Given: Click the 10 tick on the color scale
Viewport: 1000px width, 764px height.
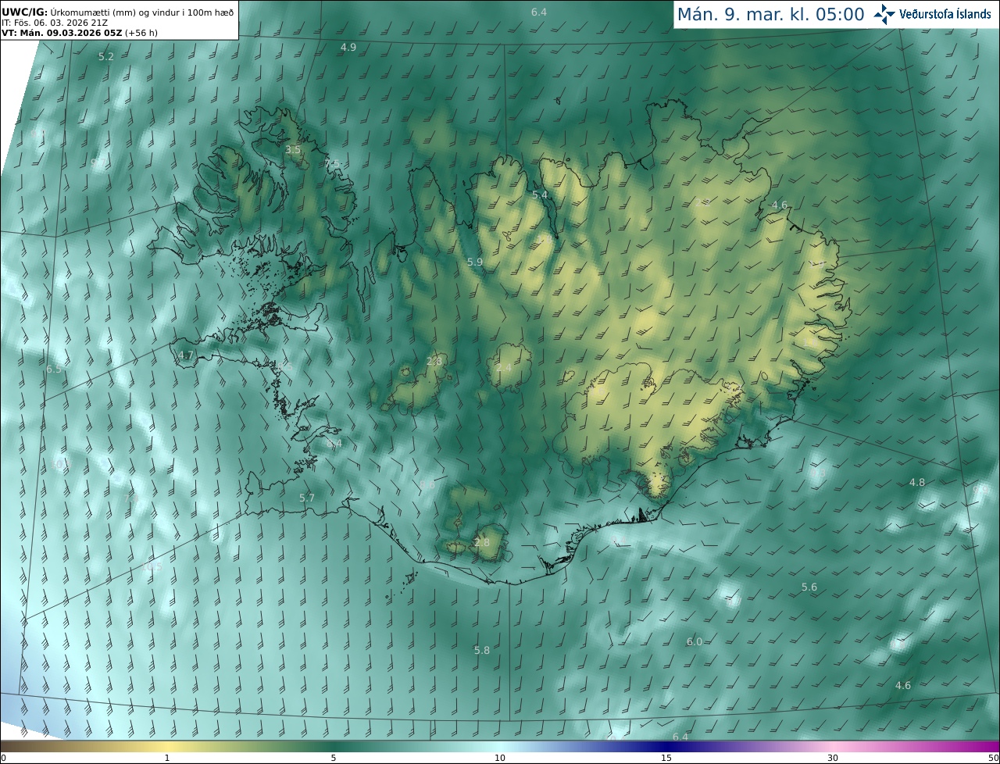Looking at the screenshot, I should pos(500,758).
